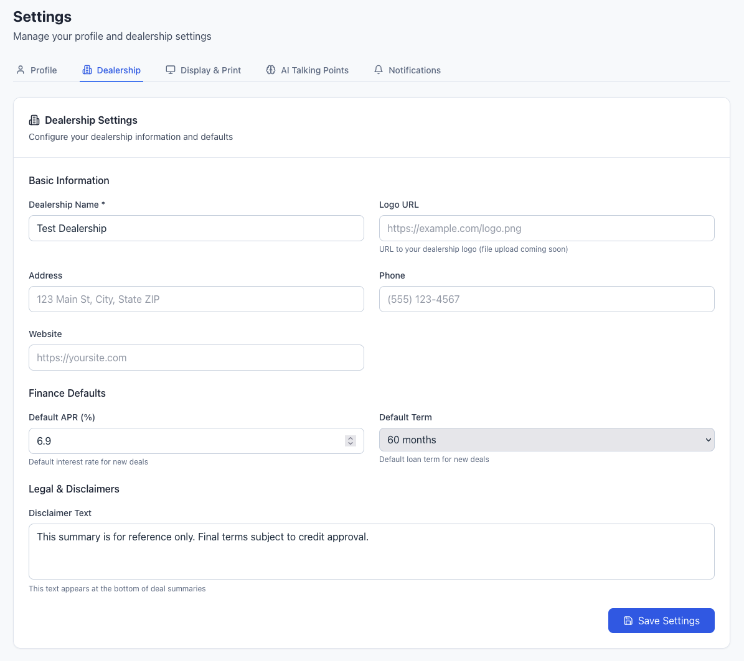This screenshot has width=744, height=661.
Task: Click into the Logo URL input
Action: pyautogui.click(x=546, y=228)
